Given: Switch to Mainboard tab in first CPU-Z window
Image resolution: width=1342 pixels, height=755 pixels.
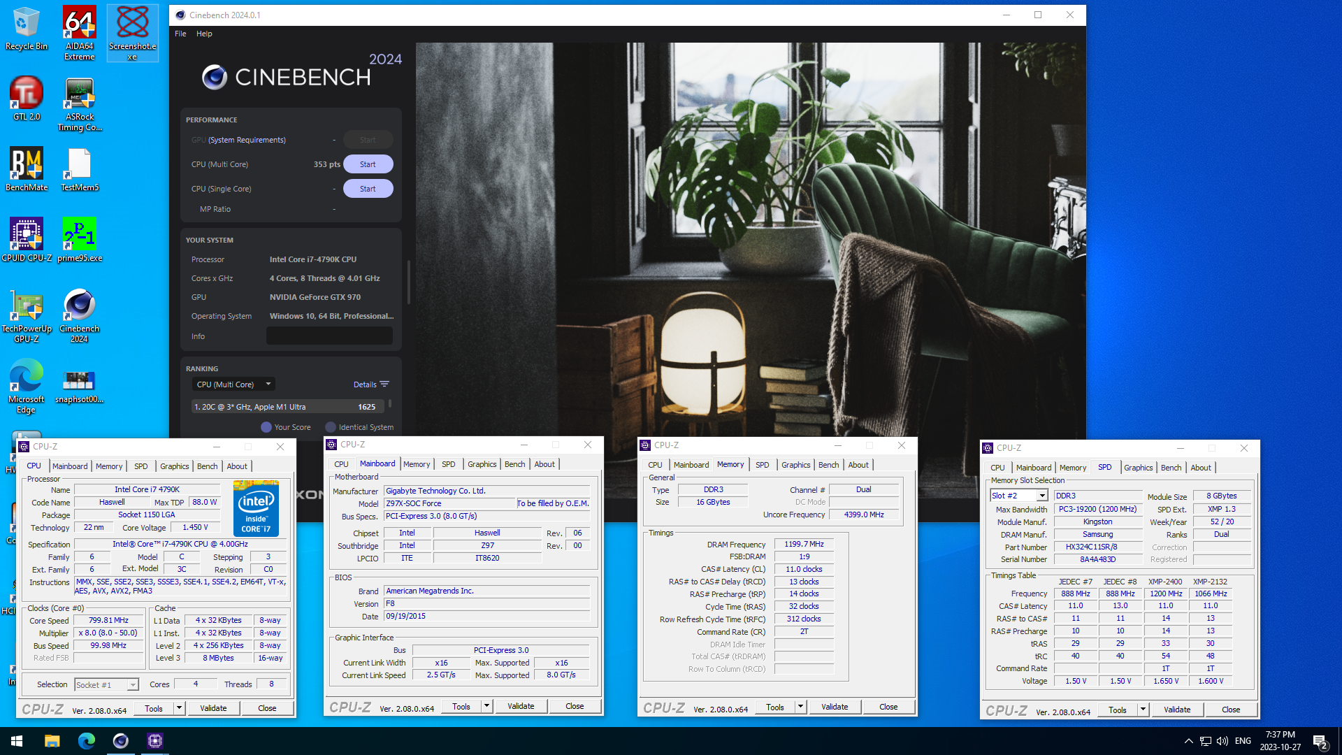Looking at the screenshot, I should (x=70, y=466).
